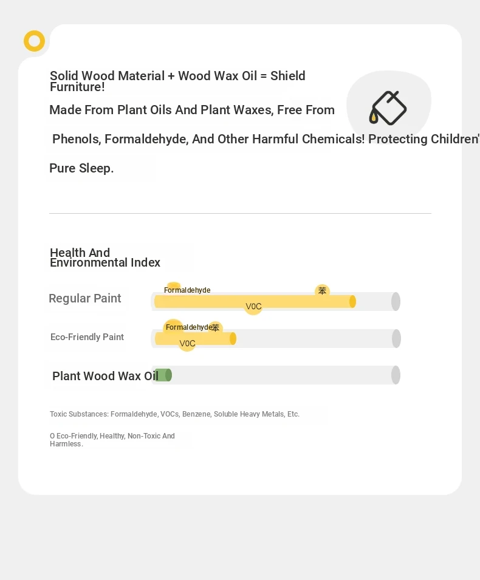Click the Formaldehyde label above Regular Paint bar
This screenshot has height=580, width=480.
coord(187,290)
